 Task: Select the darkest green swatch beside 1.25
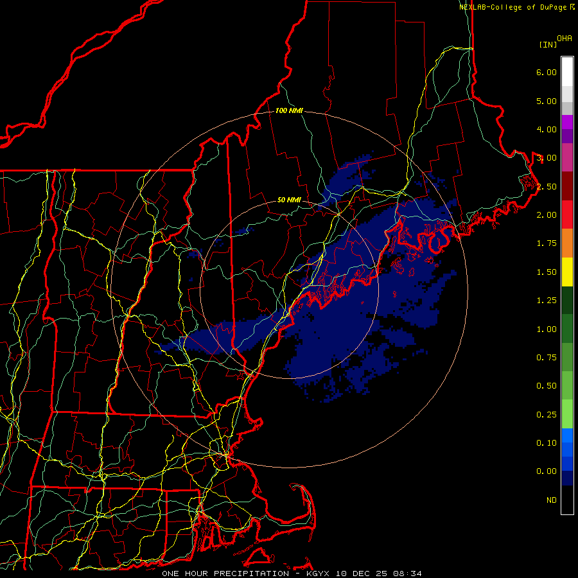567,300
